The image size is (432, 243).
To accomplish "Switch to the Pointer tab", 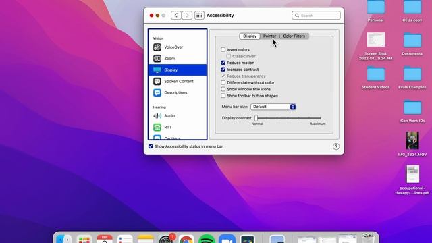I will (269, 36).
